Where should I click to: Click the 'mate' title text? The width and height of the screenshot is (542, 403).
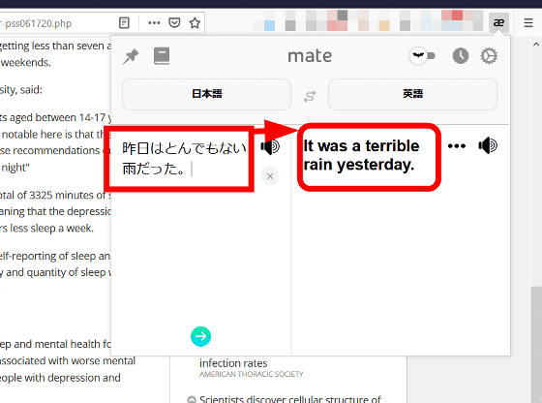click(310, 56)
